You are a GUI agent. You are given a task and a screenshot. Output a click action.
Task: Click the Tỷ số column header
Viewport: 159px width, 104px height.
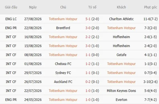92,7
